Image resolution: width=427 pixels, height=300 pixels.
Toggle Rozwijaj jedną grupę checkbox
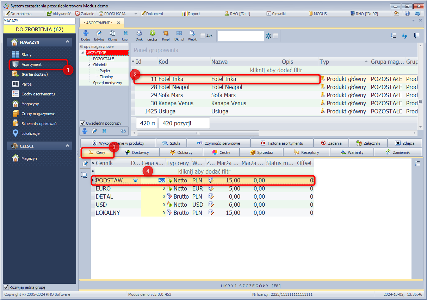coord(6,287)
